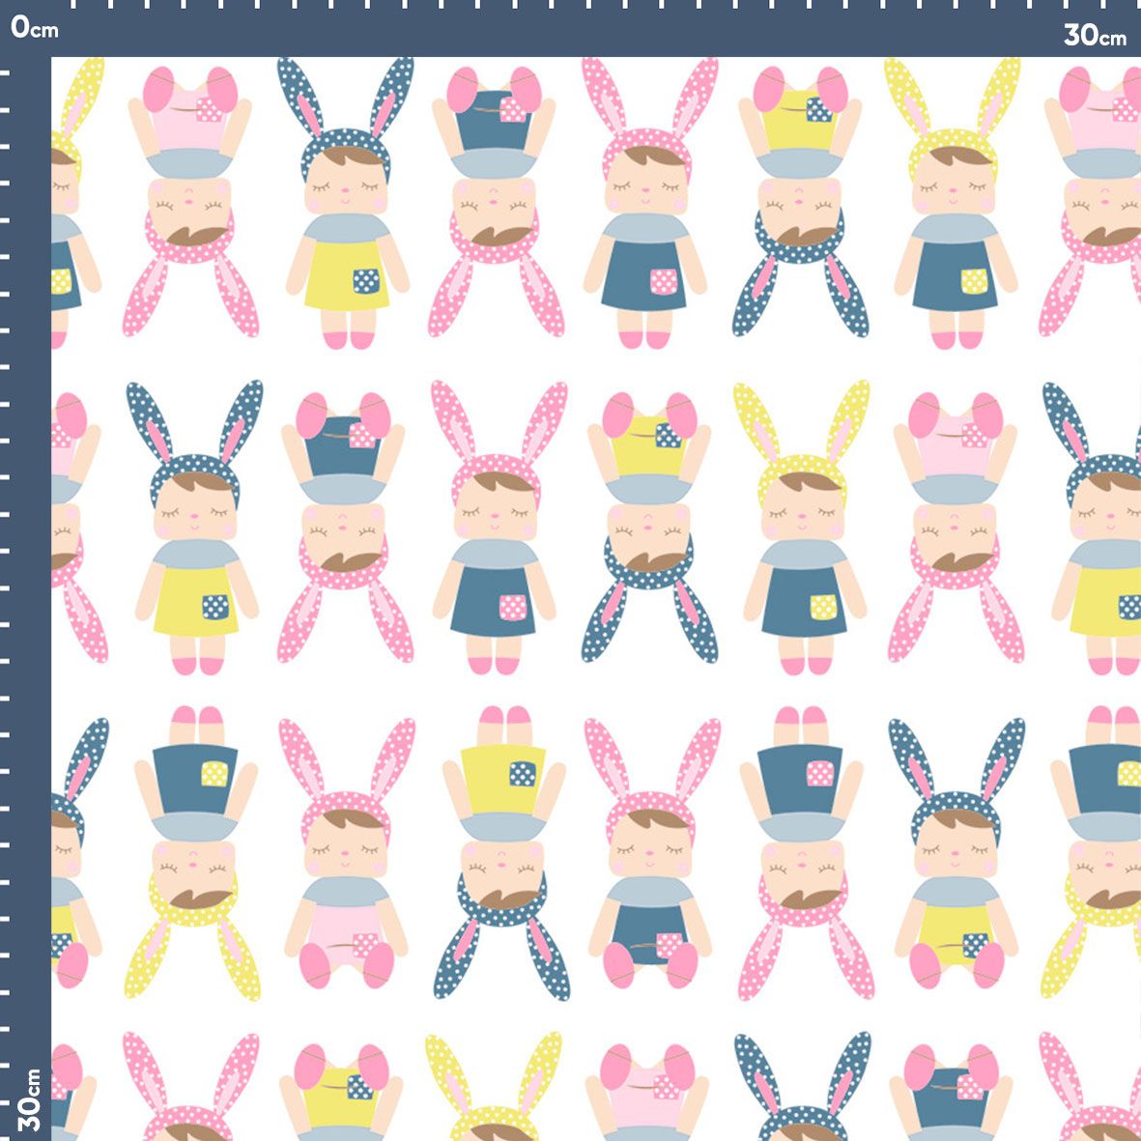Click the "0cm" label on the top ruler

34,28
